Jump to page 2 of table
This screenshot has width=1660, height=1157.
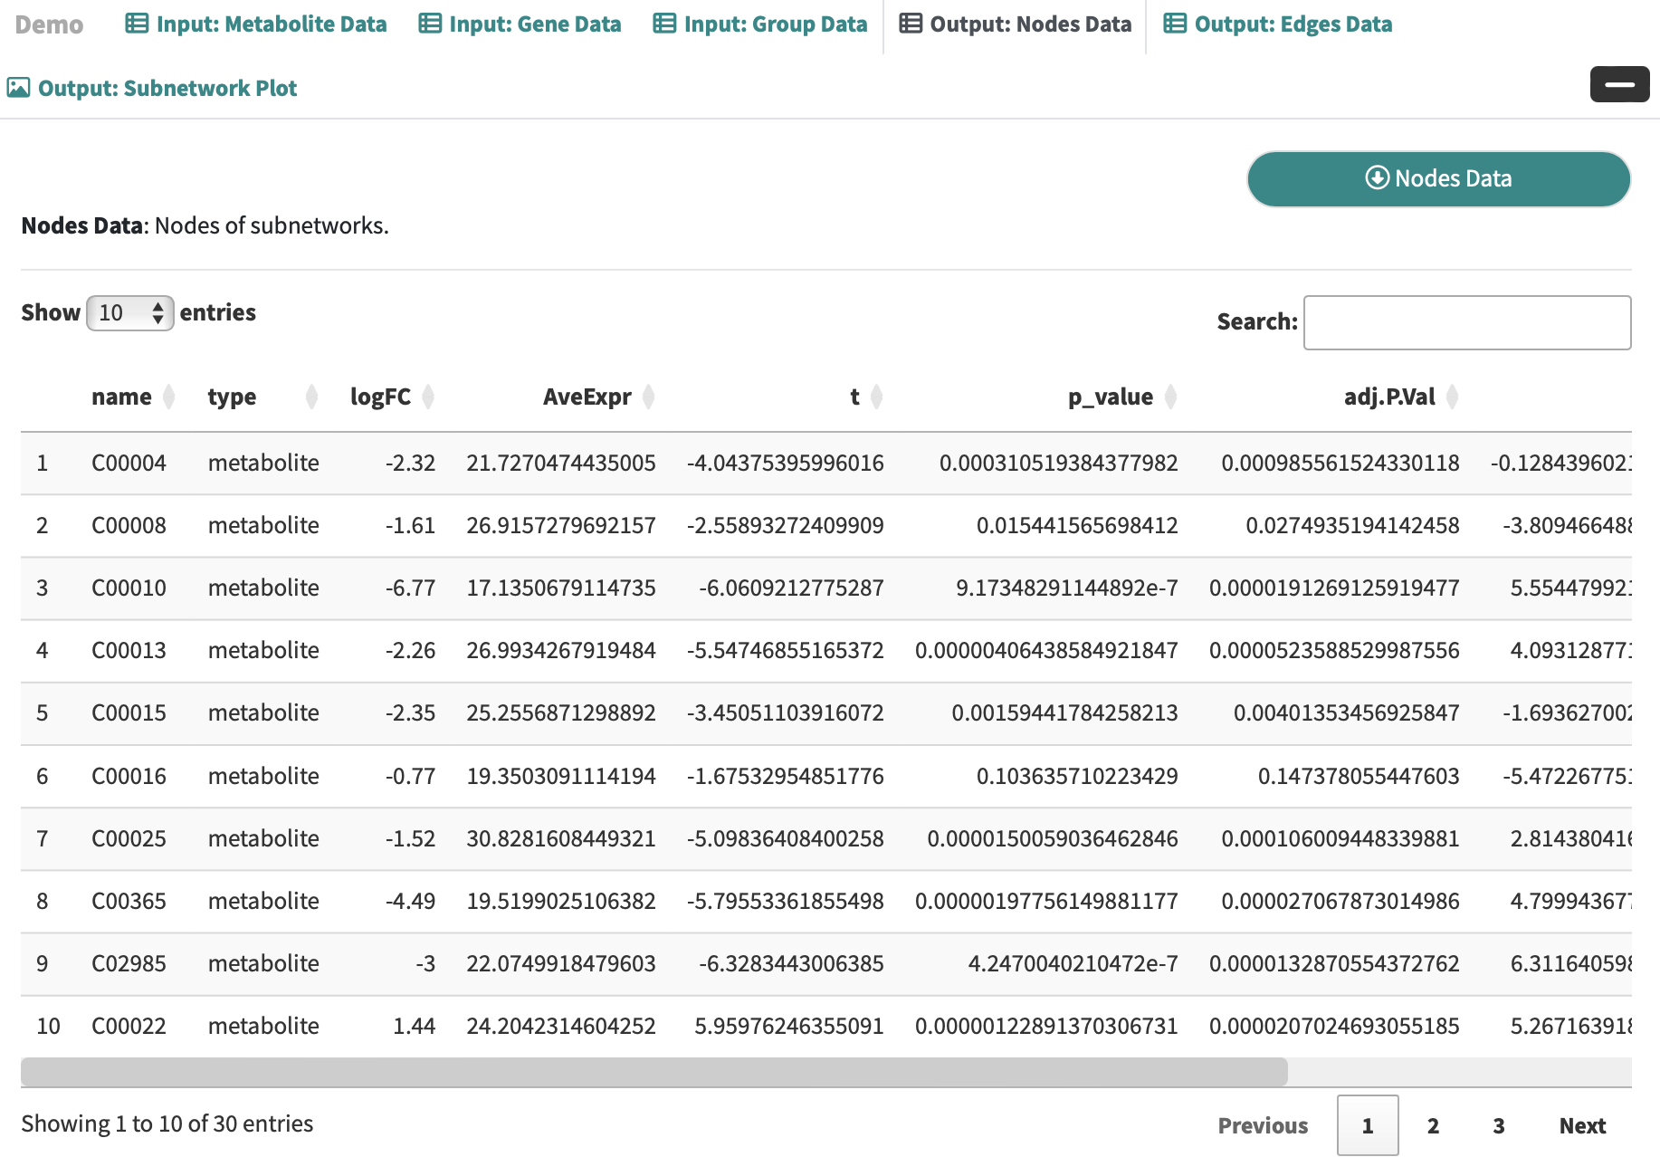pos(1433,1125)
